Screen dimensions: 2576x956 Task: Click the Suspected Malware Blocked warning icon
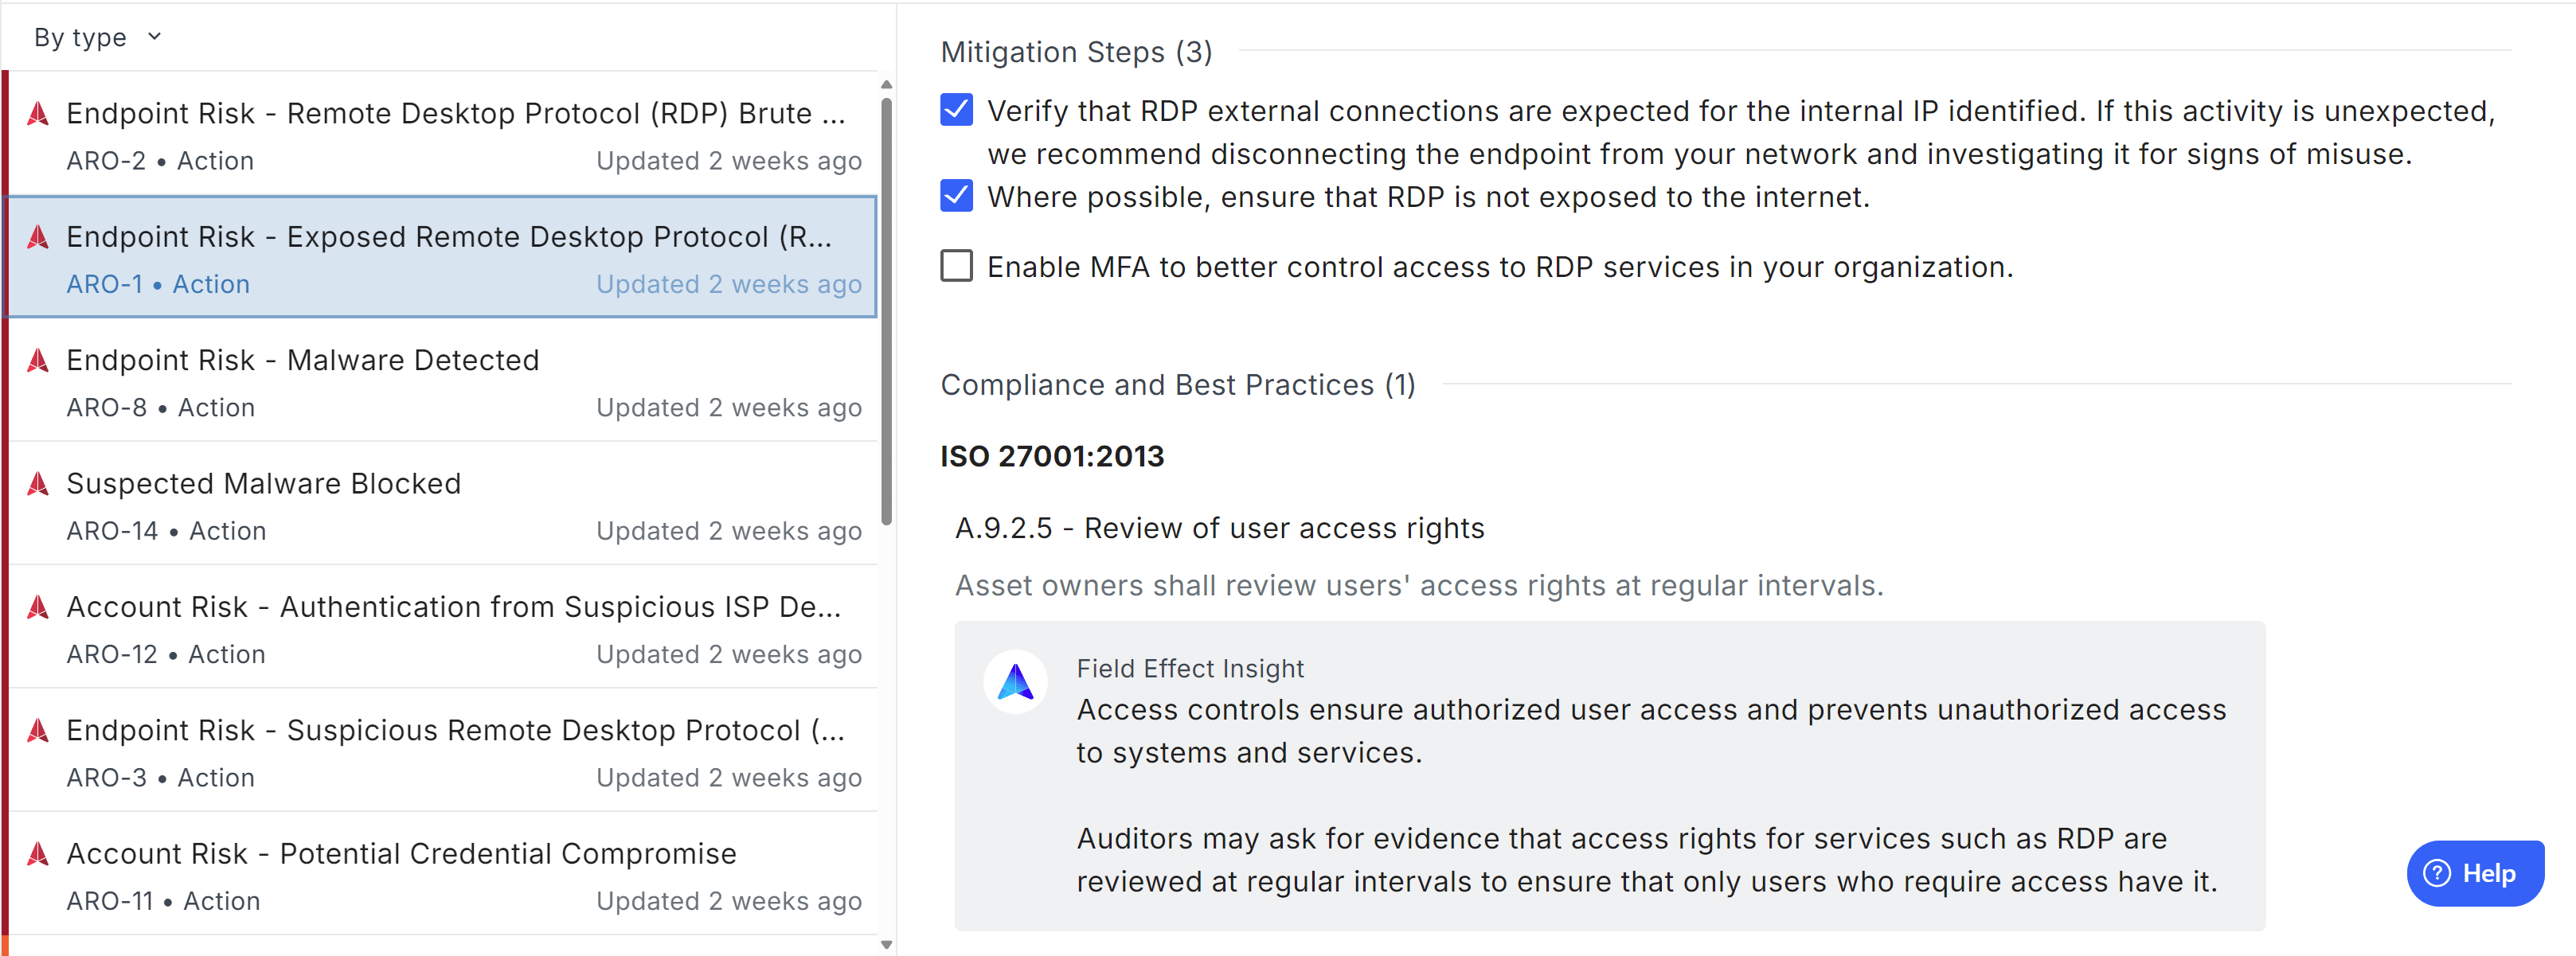click(x=38, y=484)
